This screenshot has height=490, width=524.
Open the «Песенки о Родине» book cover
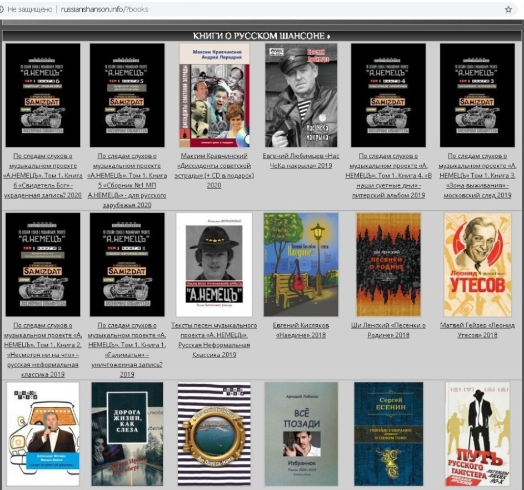[388, 265]
